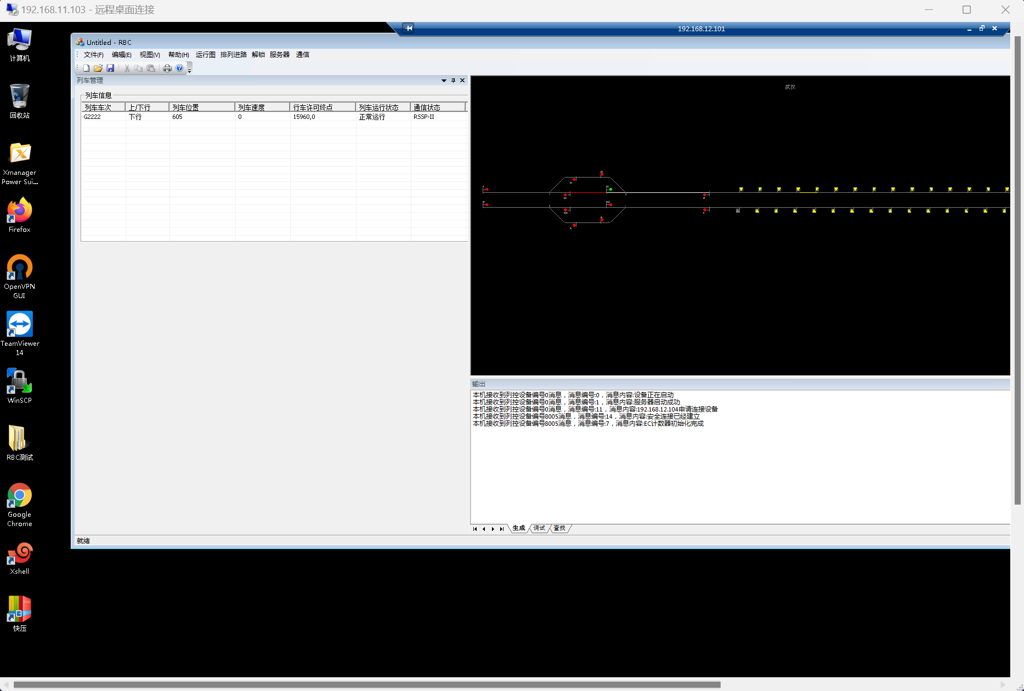Switch to the 查找 output tab
The height and width of the screenshot is (691, 1024).
coord(559,528)
